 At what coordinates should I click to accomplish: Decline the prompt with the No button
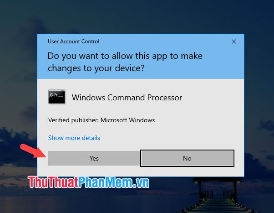[x=187, y=158]
